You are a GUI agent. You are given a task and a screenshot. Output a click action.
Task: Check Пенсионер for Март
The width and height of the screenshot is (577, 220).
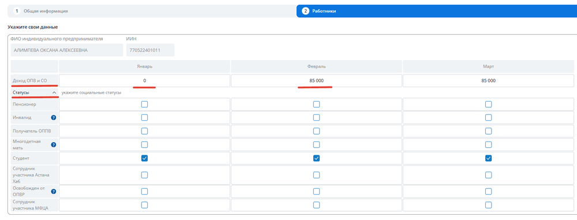(x=488, y=105)
